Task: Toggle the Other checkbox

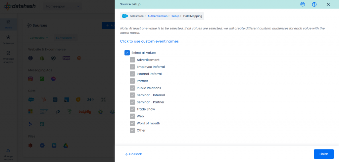Action: [x=132, y=130]
